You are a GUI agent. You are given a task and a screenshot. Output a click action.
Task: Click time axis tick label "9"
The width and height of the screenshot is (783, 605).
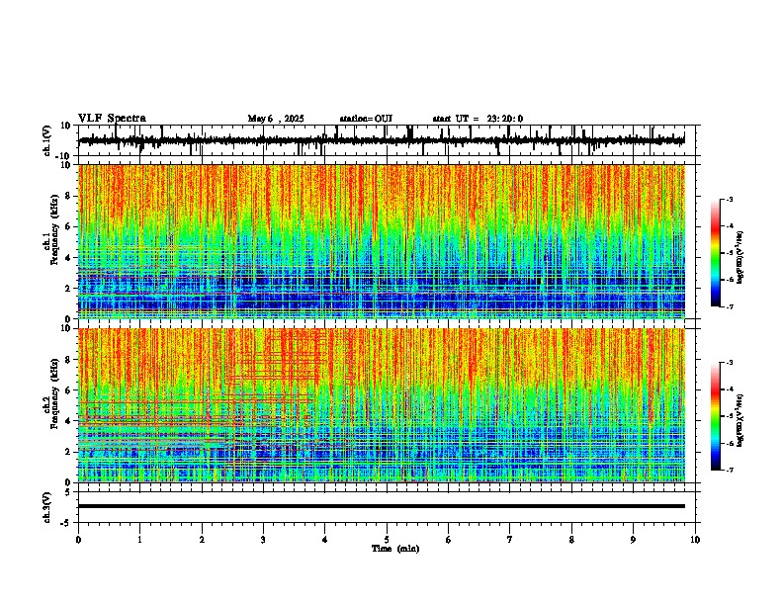coord(633,540)
